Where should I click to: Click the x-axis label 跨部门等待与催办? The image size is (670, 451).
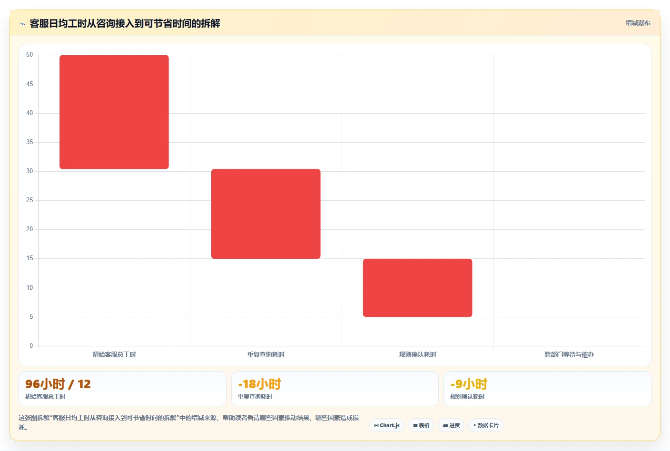tap(570, 354)
